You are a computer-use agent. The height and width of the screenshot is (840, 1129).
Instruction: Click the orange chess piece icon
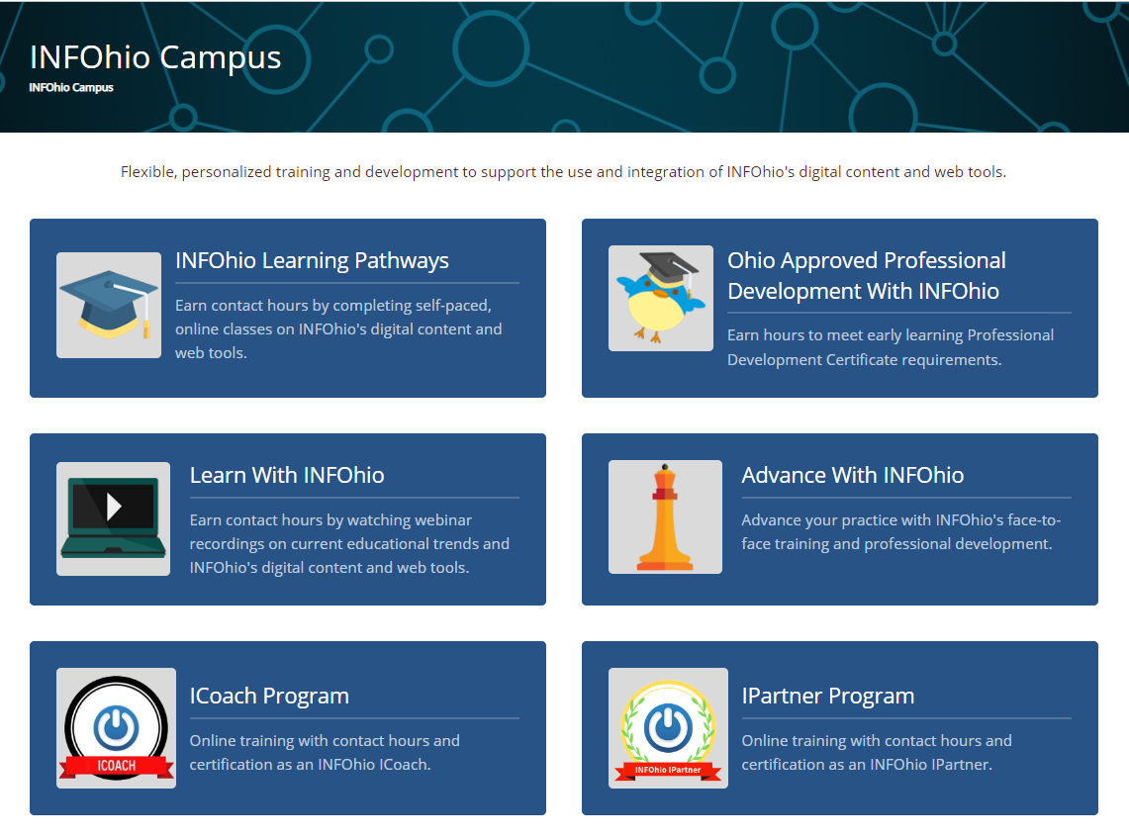coord(665,516)
